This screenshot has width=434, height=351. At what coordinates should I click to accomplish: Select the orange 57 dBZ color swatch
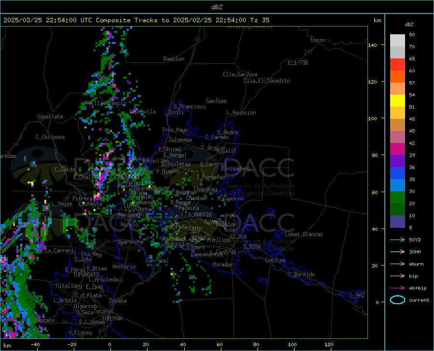[397, 77]
